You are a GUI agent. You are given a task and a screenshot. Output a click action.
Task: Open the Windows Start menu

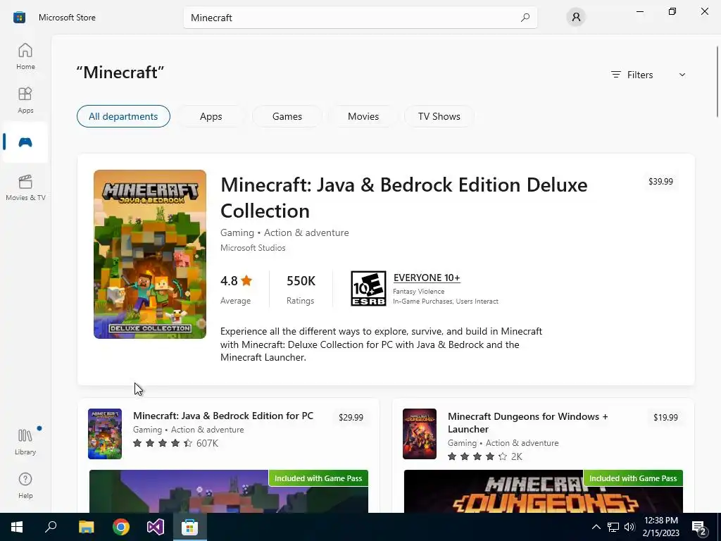coord(17,527)
